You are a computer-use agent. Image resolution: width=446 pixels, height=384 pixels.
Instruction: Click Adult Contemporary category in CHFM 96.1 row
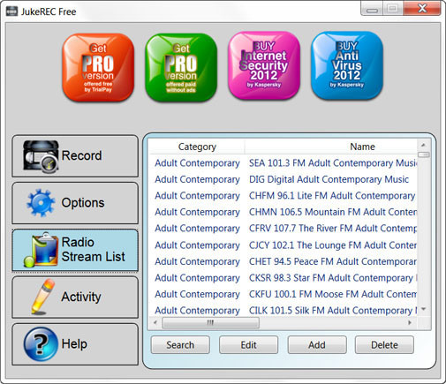tap(197, 195)
